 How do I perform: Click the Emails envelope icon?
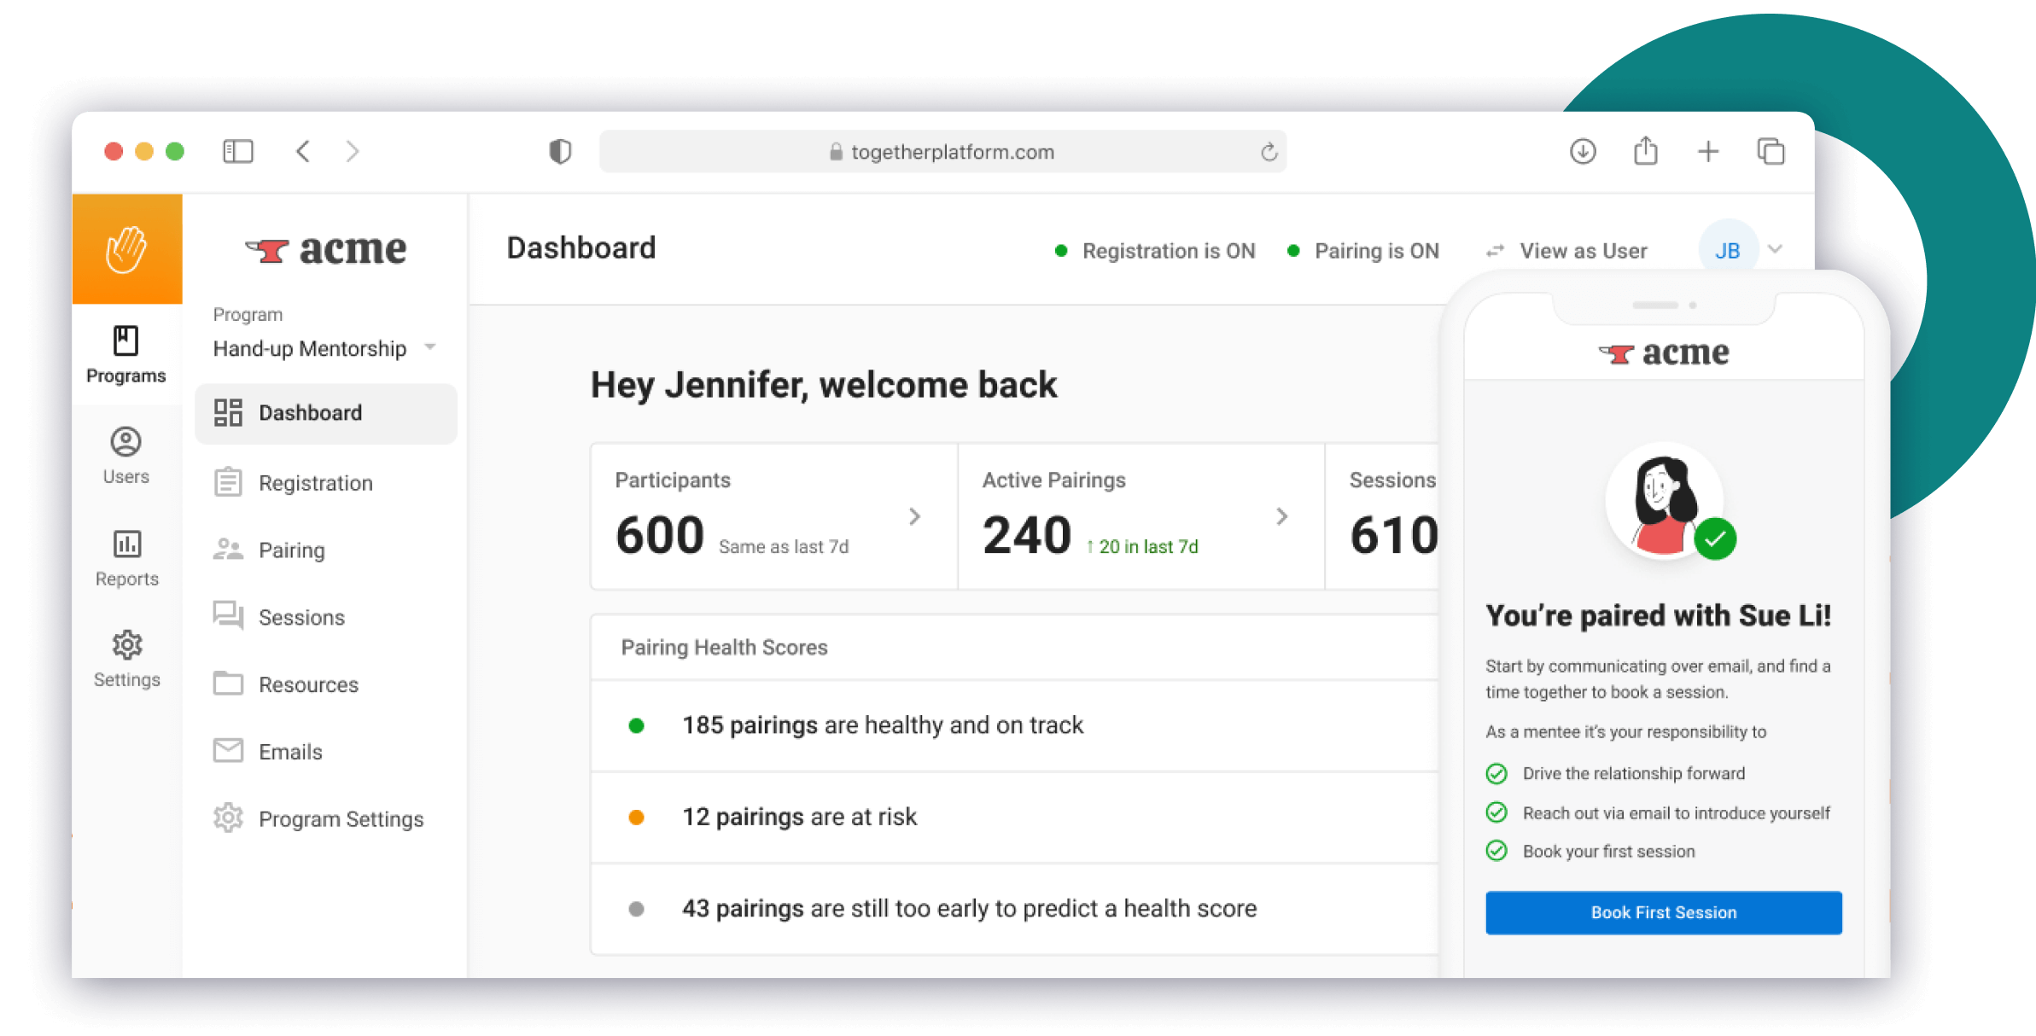[228, 751]
